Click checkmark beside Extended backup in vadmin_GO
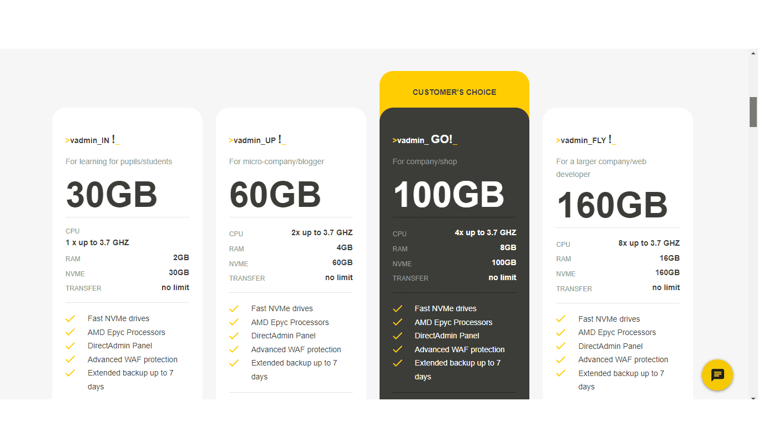This screenshot has height=426, width=758. (397, 363)
